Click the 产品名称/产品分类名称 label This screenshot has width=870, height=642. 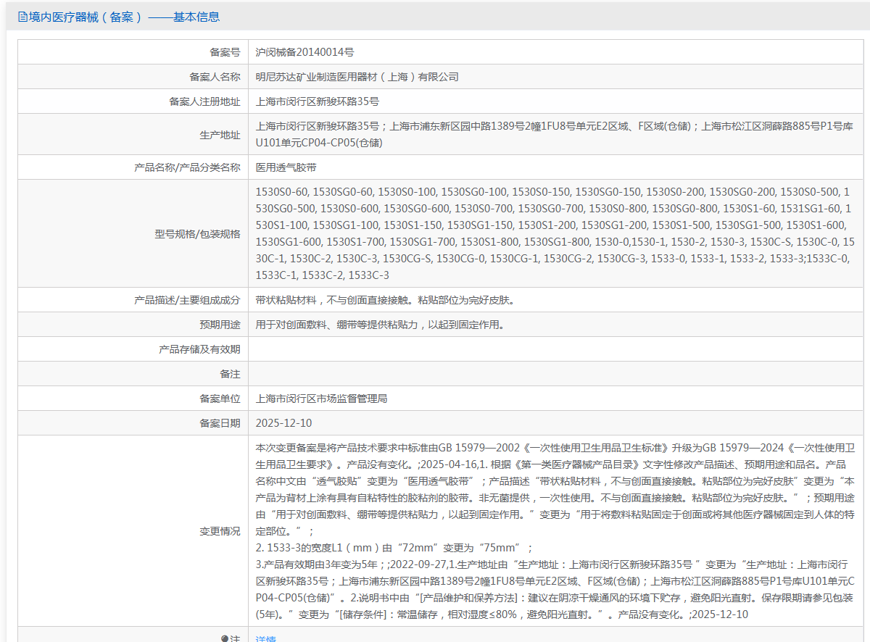coord(187,167)
